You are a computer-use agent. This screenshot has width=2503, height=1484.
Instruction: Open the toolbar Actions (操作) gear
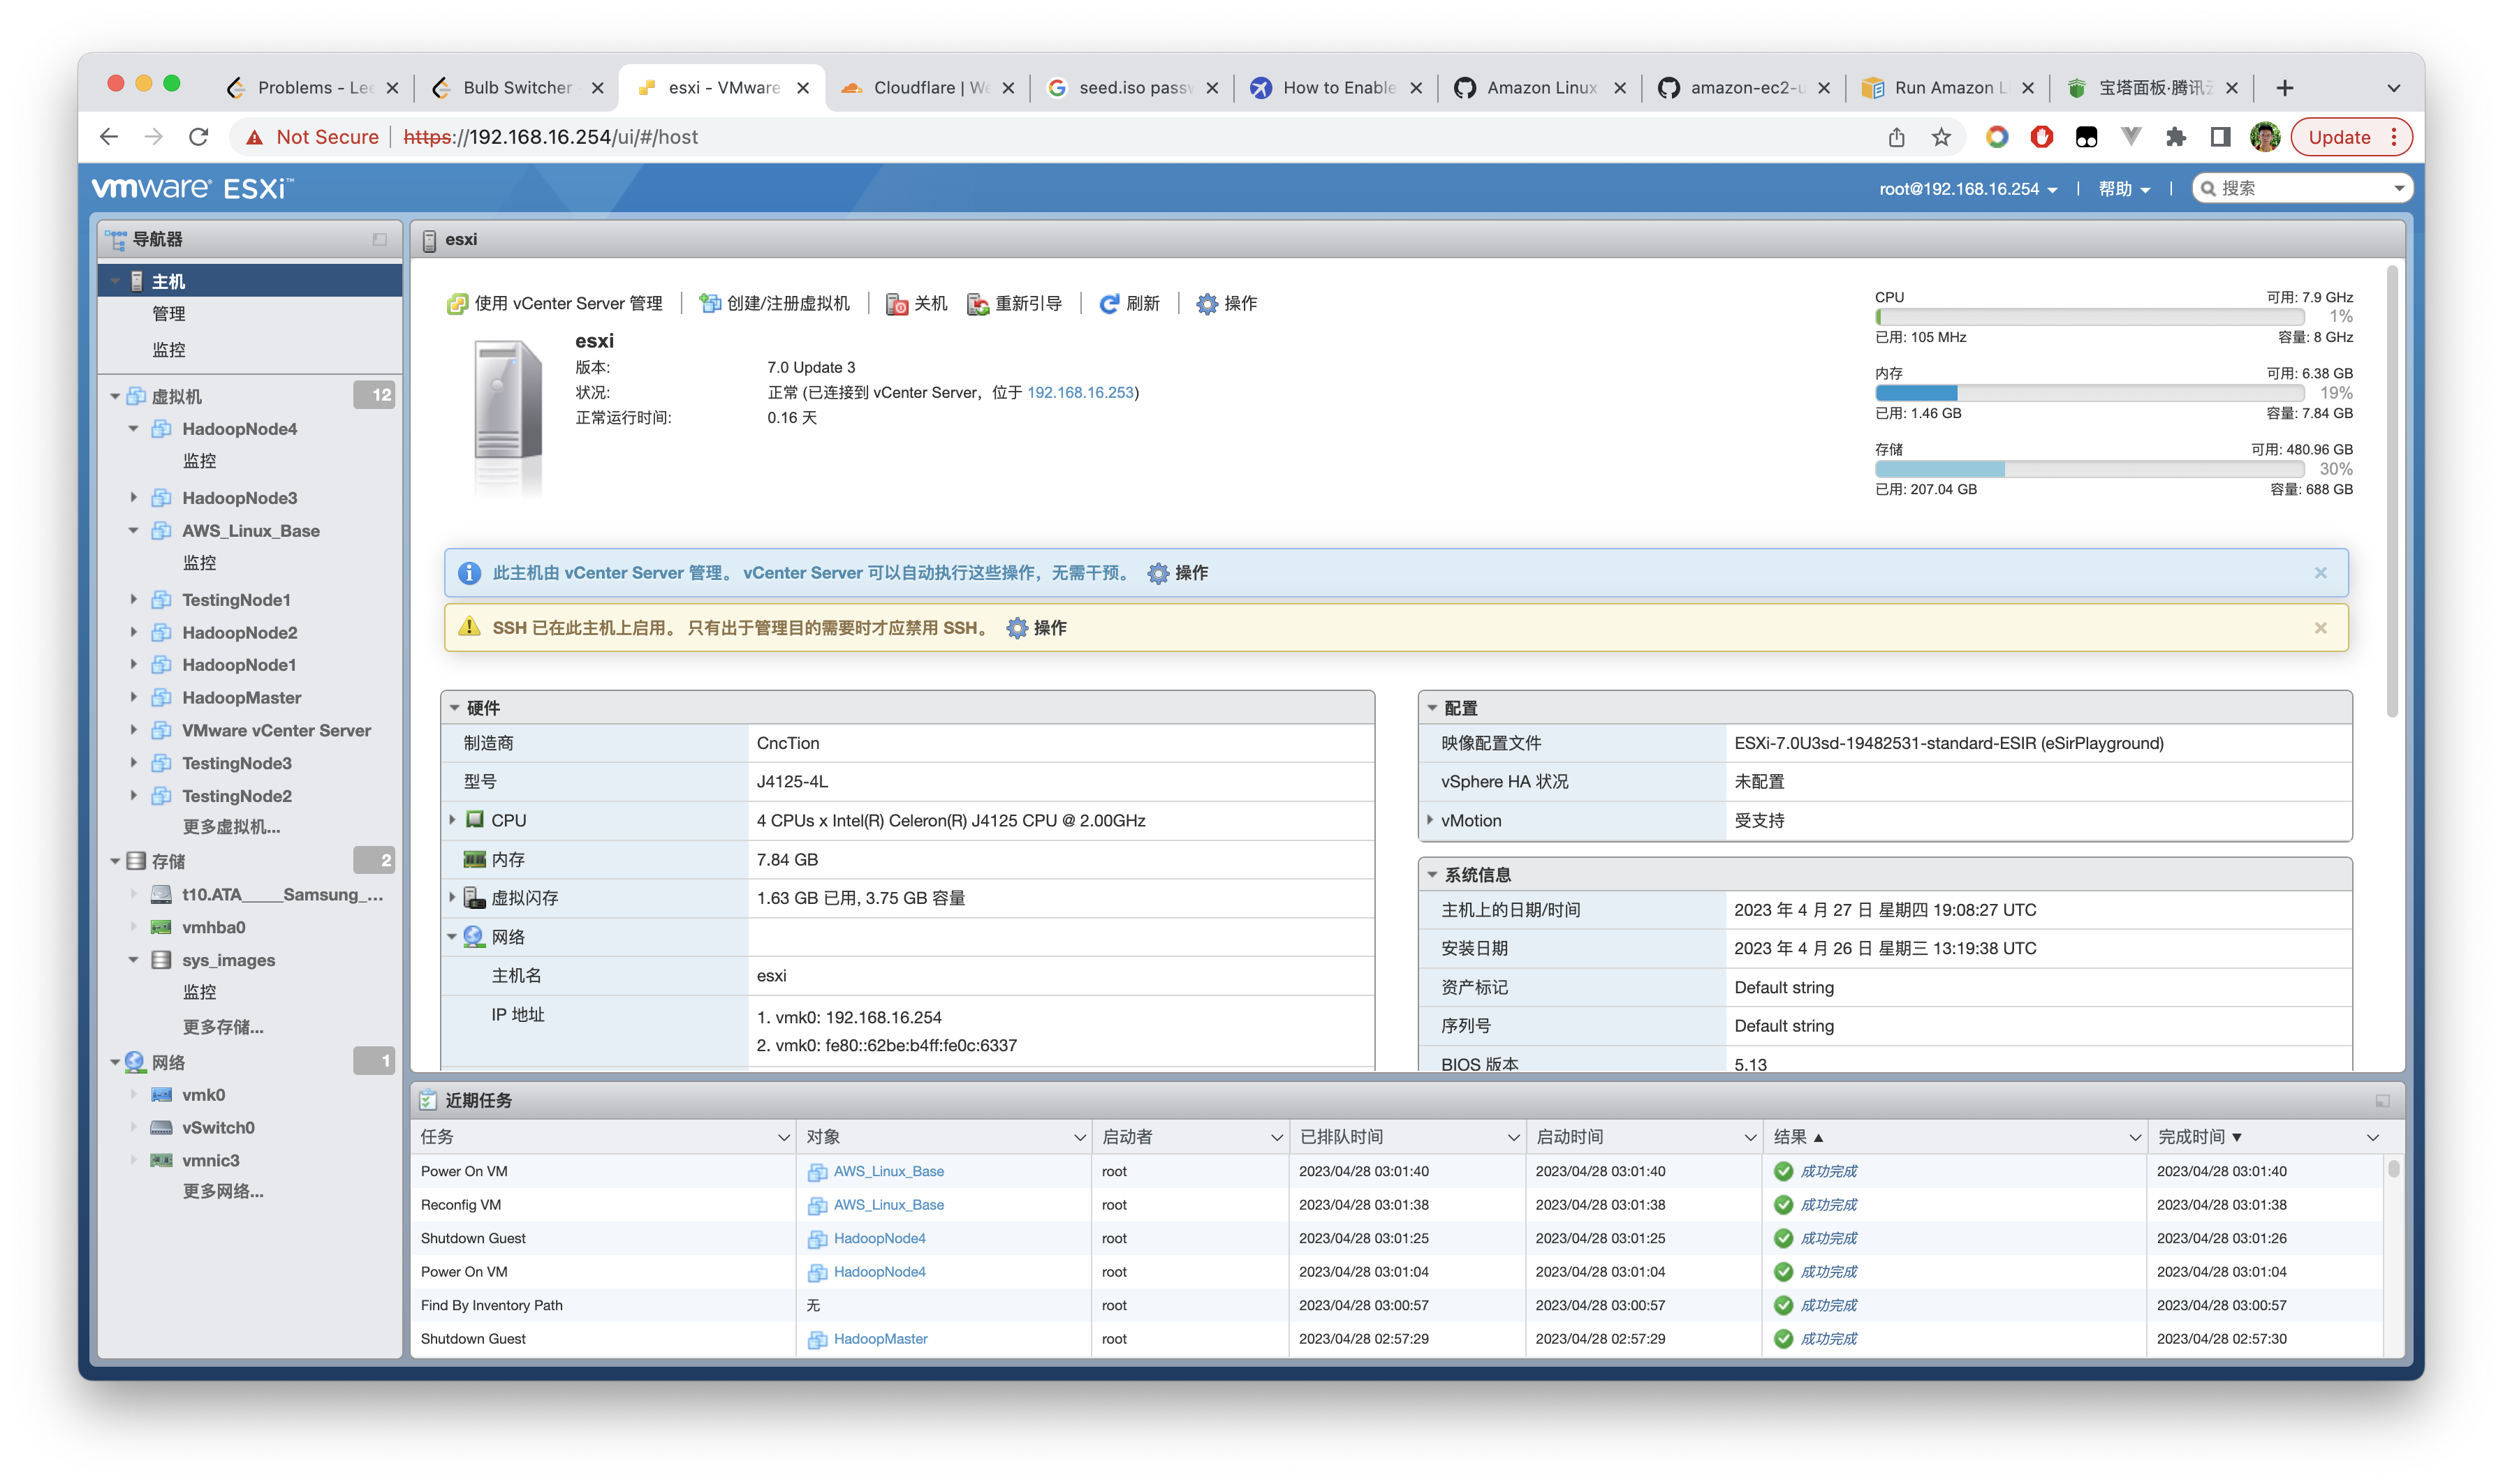coord(1208,304)
